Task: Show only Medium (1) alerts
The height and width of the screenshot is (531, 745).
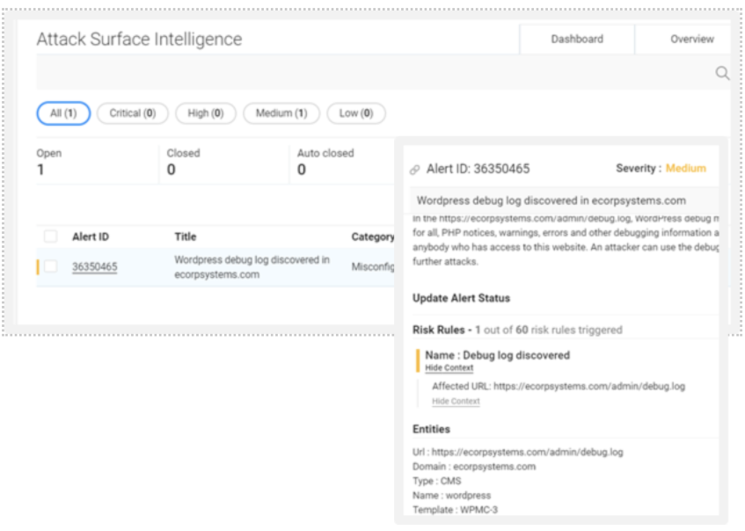Action: (281, 113)
